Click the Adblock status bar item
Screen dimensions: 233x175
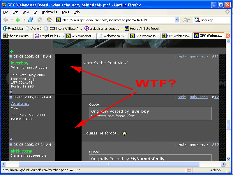click(216, 170)
